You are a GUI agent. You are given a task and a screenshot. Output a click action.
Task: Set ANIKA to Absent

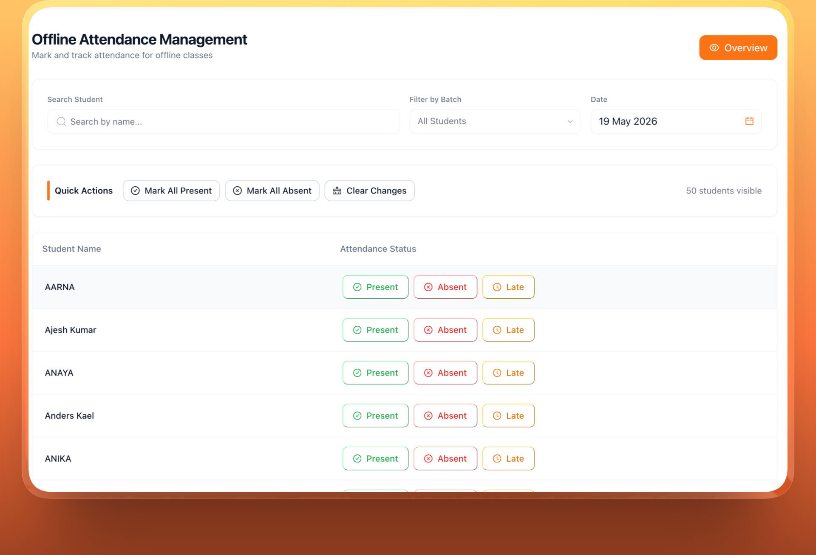coord(445,458)
